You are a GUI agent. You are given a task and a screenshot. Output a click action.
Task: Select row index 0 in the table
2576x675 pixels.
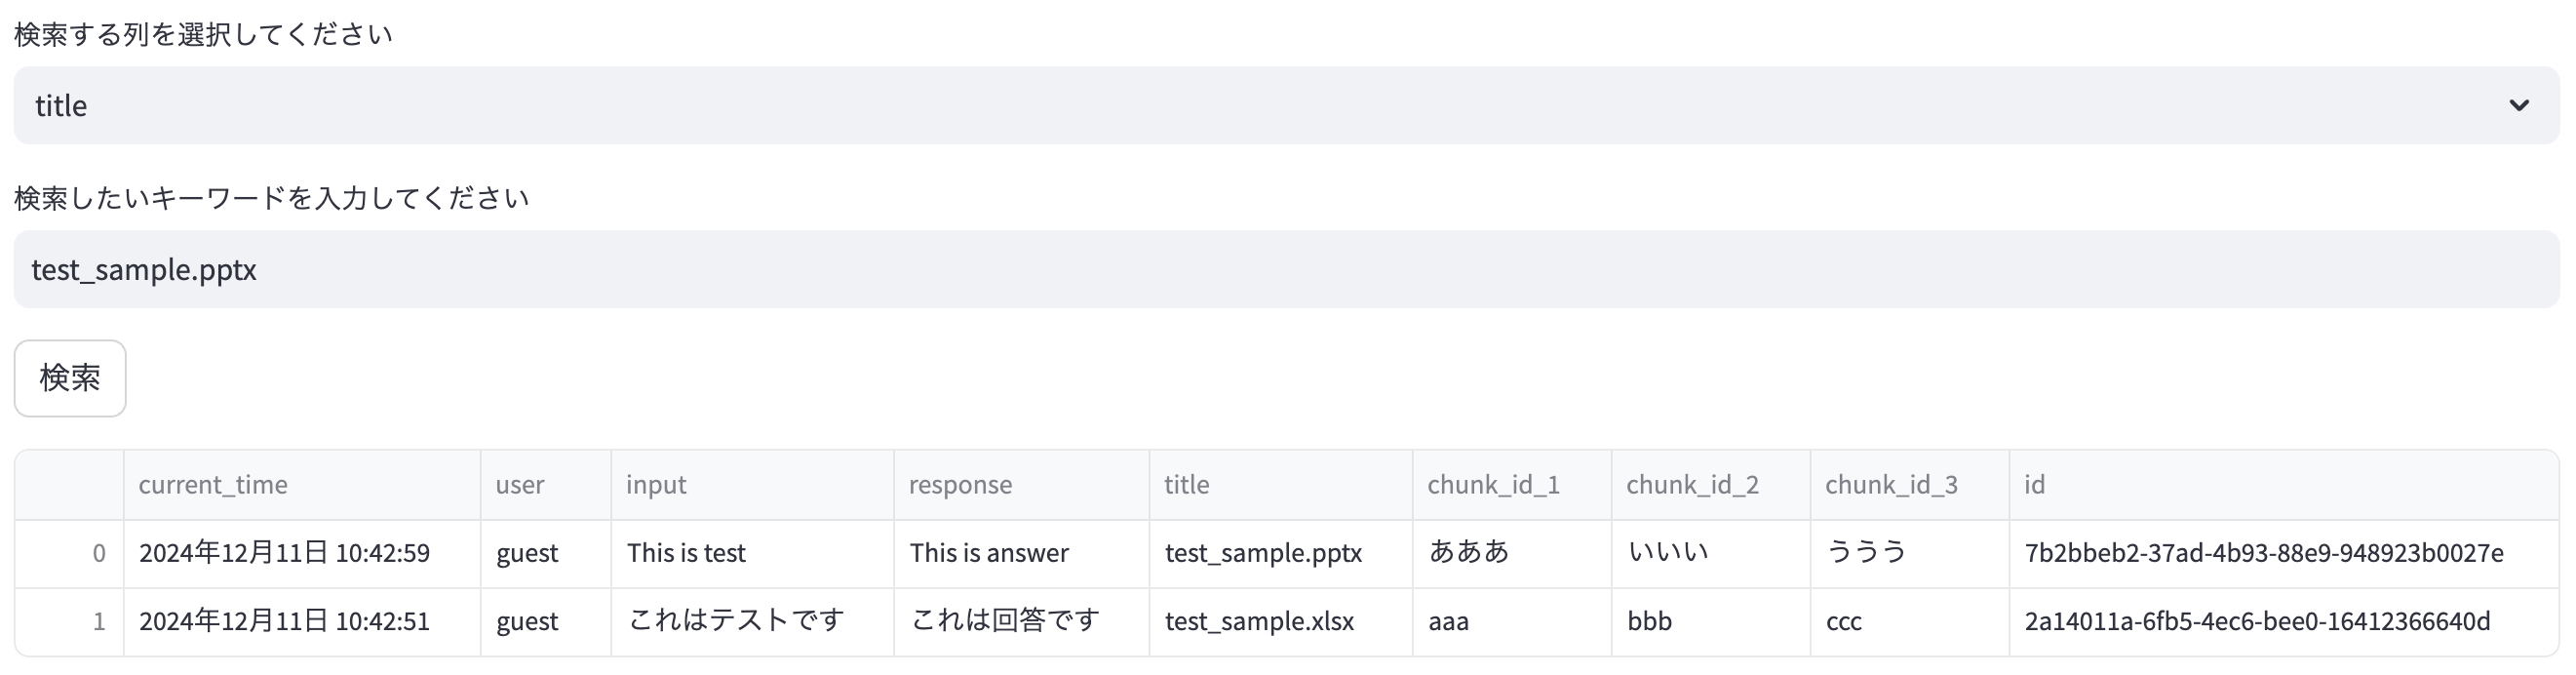(70, 553)
